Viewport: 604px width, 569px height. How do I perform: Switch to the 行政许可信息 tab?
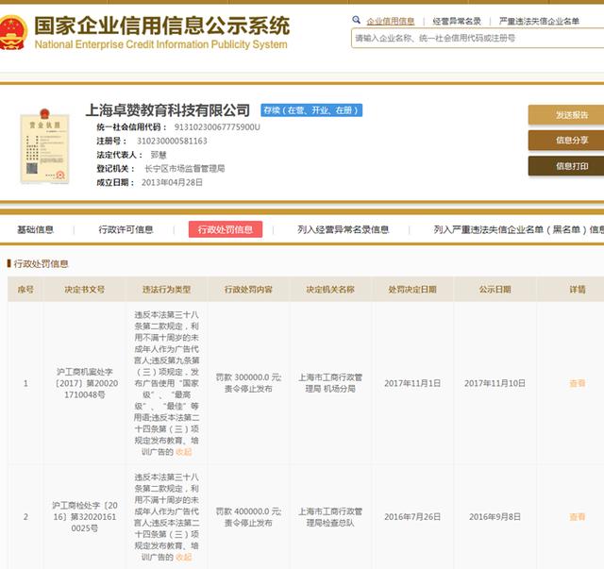[x=126, y=229]
